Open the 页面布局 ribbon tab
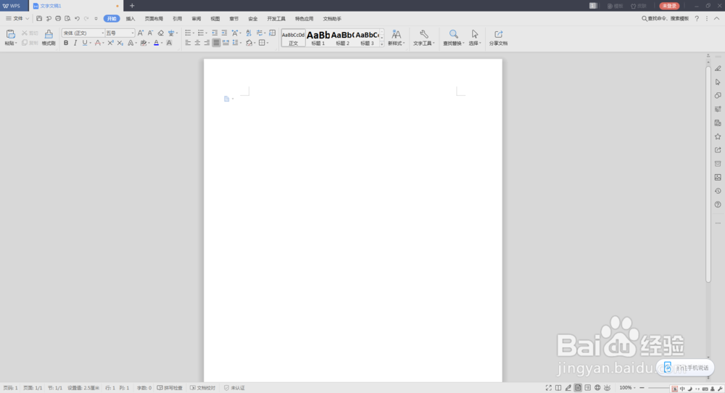The image size is (725, 393). 154,19
